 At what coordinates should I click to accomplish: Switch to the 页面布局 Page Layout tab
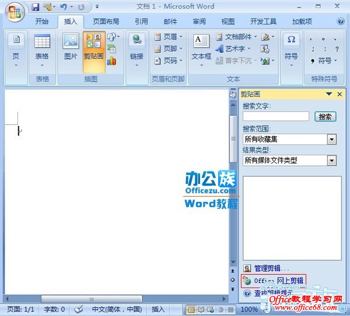pos(106,22)
